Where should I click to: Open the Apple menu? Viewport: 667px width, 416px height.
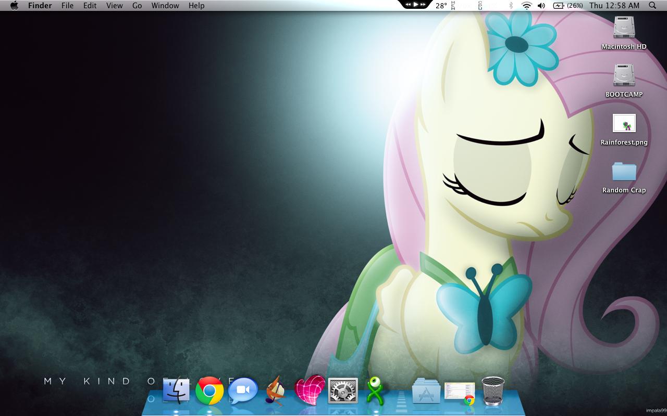click(x=14, y=6)
